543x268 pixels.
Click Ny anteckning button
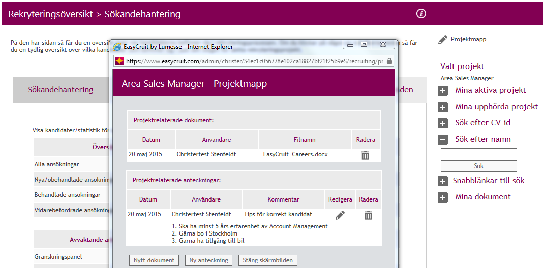pos(208,260)
